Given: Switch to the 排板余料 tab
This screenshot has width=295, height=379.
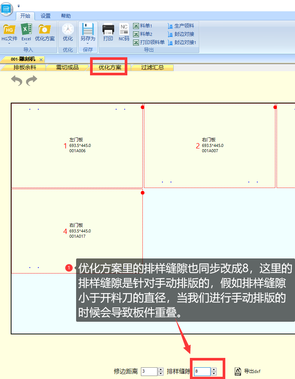Looking at the screenshot, I should (x=24, y=67).
